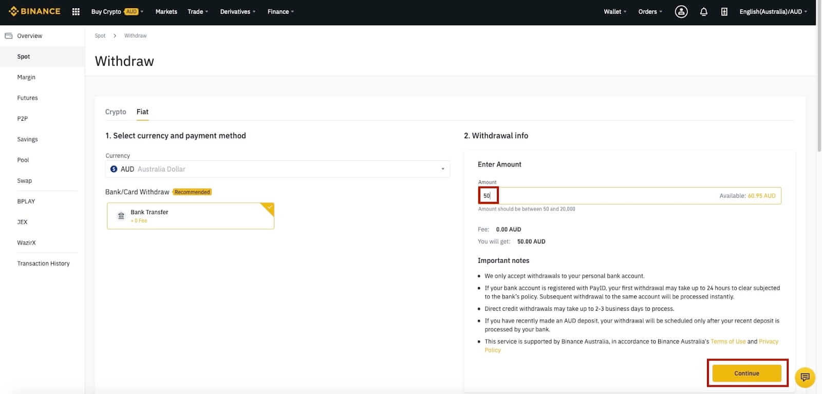The width and height of the screenshot is (822, 394).
Task: Expand the Wallet dropdown menu
Action: tap(614, 12)
